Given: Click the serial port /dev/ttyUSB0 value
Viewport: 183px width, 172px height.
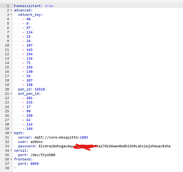Looking at the screenshot, I should pos(43,155).
